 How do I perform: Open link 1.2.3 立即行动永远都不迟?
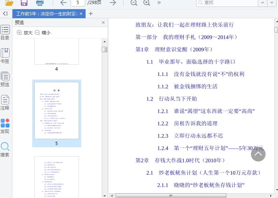pos(190,136)
